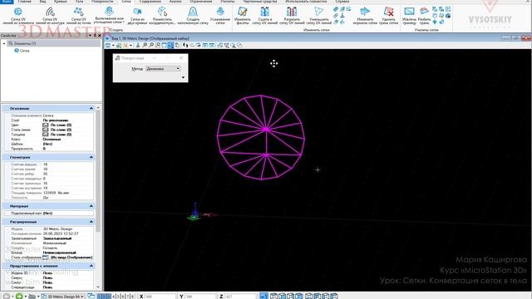
Task: Select the Извлечь границу tool
Action: [x=409, y=16]
